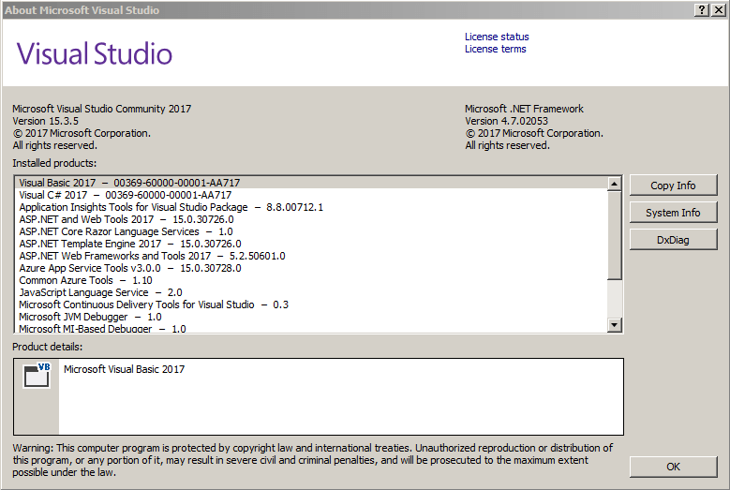Select ASP.NET and Web Tools 2017
Image resolution: width=730 pixels, height=490 pixels.
(x=312, y=219)
